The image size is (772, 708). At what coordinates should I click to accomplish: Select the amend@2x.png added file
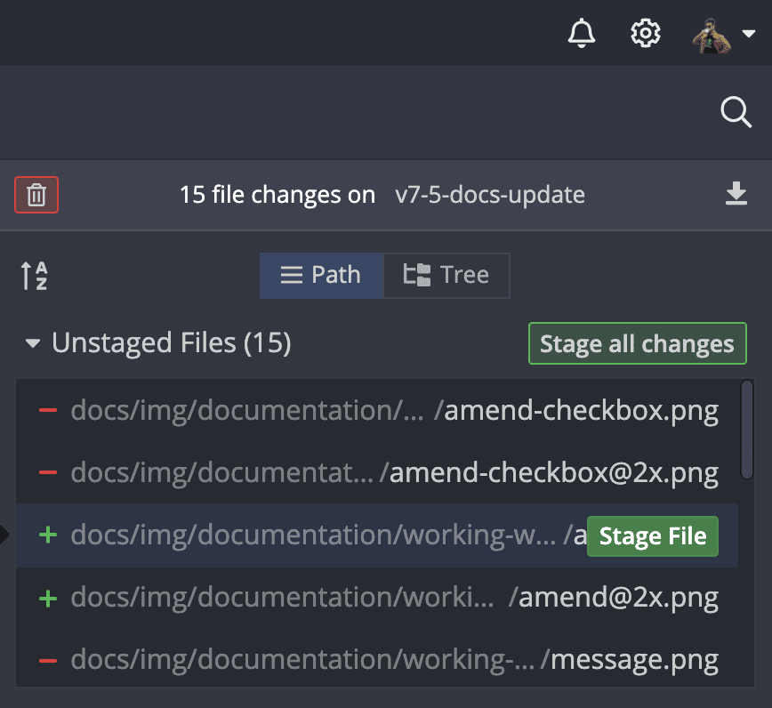(617, 598)
